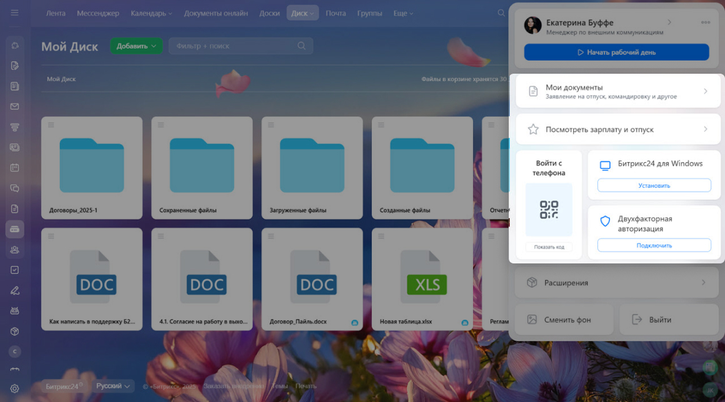
Task: Click the cube icon beside Расширения
Action: coord(532,283)
